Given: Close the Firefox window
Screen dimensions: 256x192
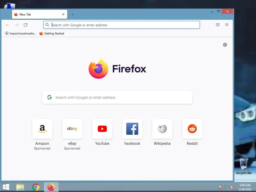Looking at the screenshot, I should (227, 11).
